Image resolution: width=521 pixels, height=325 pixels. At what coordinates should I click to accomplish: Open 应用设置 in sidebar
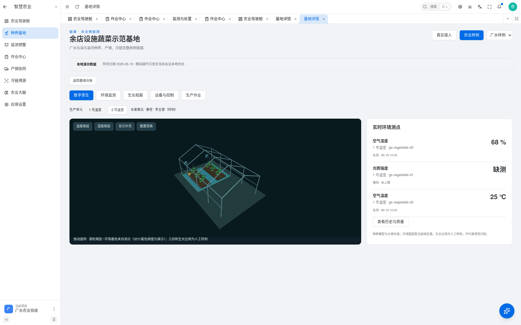coord(30,105)
